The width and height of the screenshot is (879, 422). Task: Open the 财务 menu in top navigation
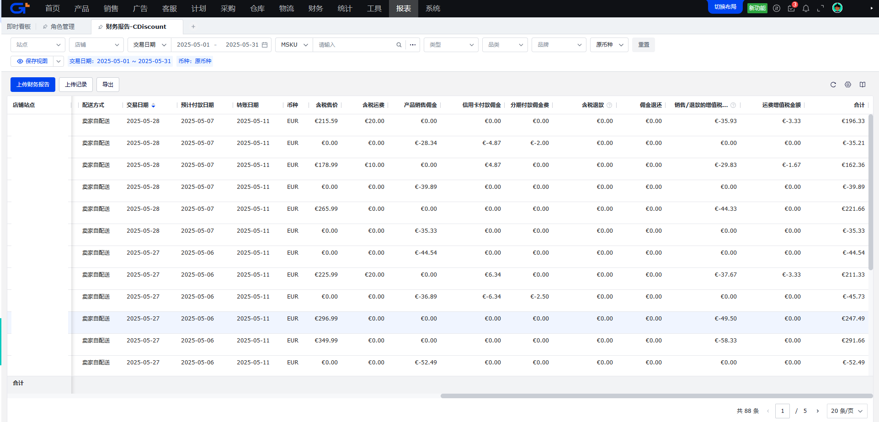pos(315,8)
